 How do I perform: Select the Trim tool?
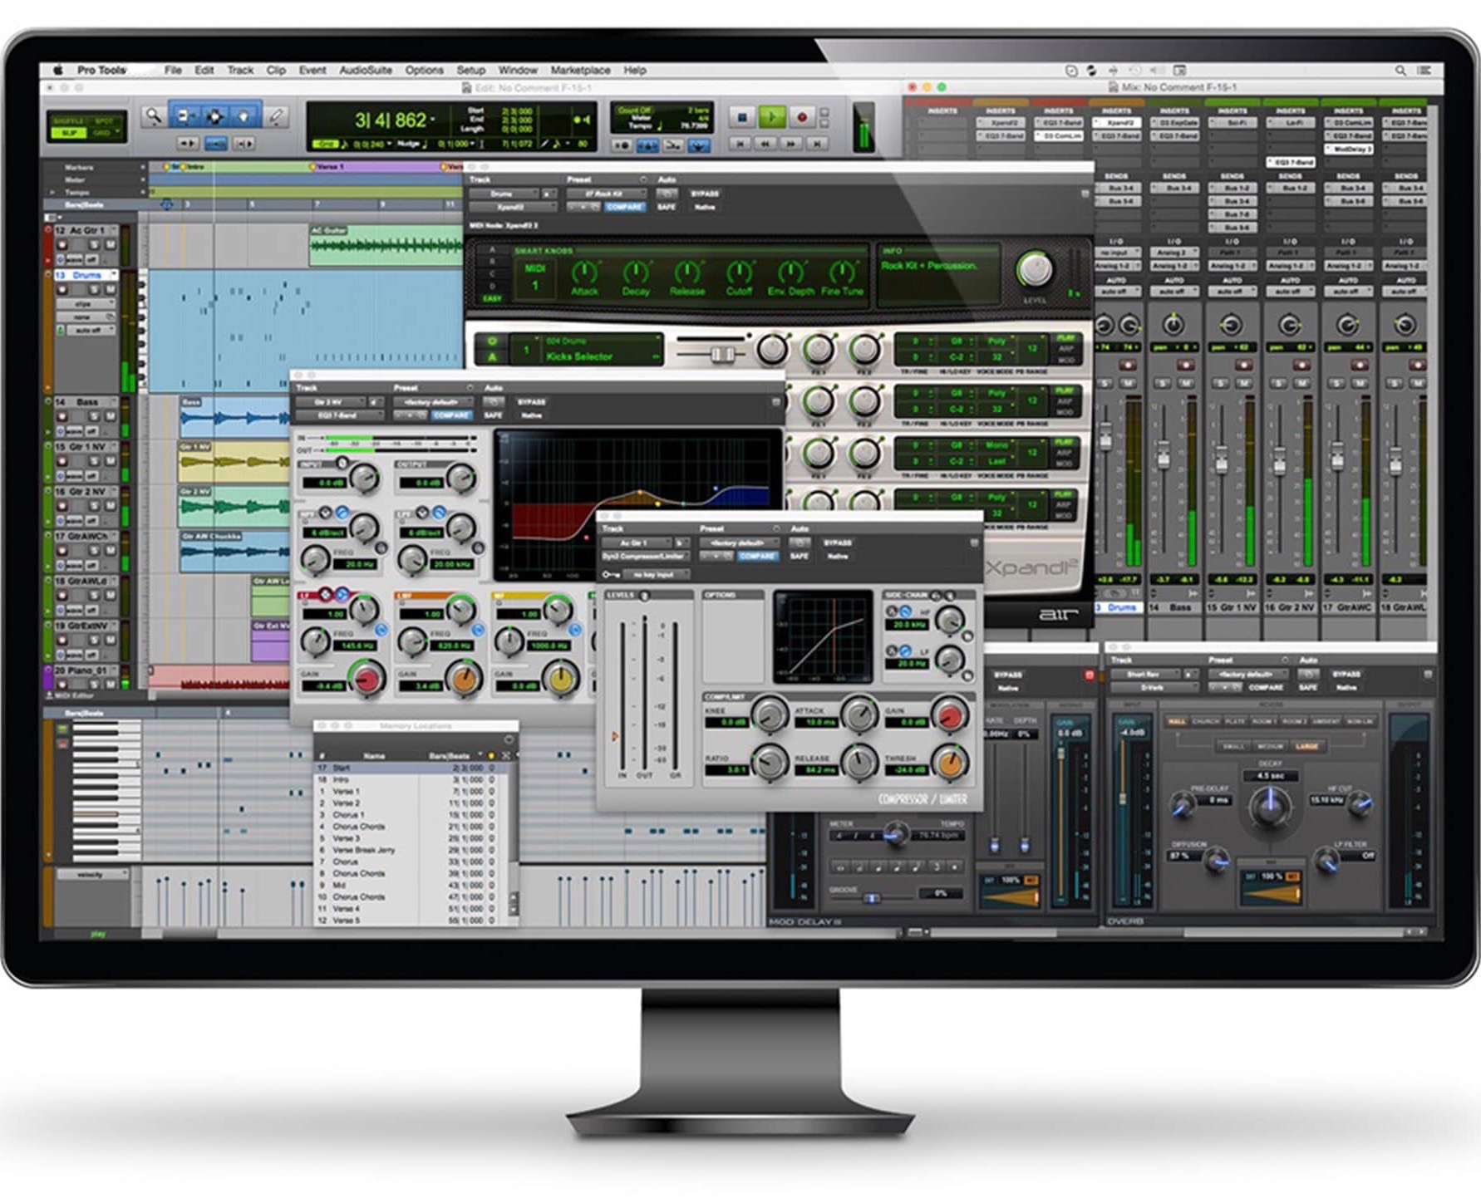pos(185,117)
